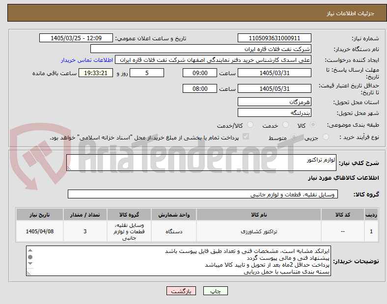Click the general description resize grip
This screenshot has height=304, width=387.
coord(69,168)
